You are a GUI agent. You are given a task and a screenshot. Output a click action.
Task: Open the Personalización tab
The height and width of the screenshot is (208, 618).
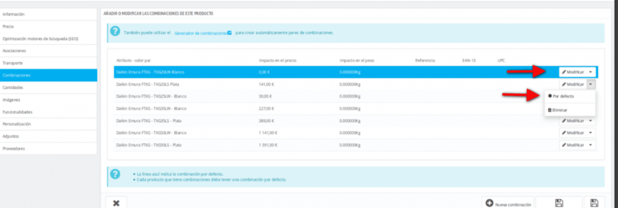[48, 124]
